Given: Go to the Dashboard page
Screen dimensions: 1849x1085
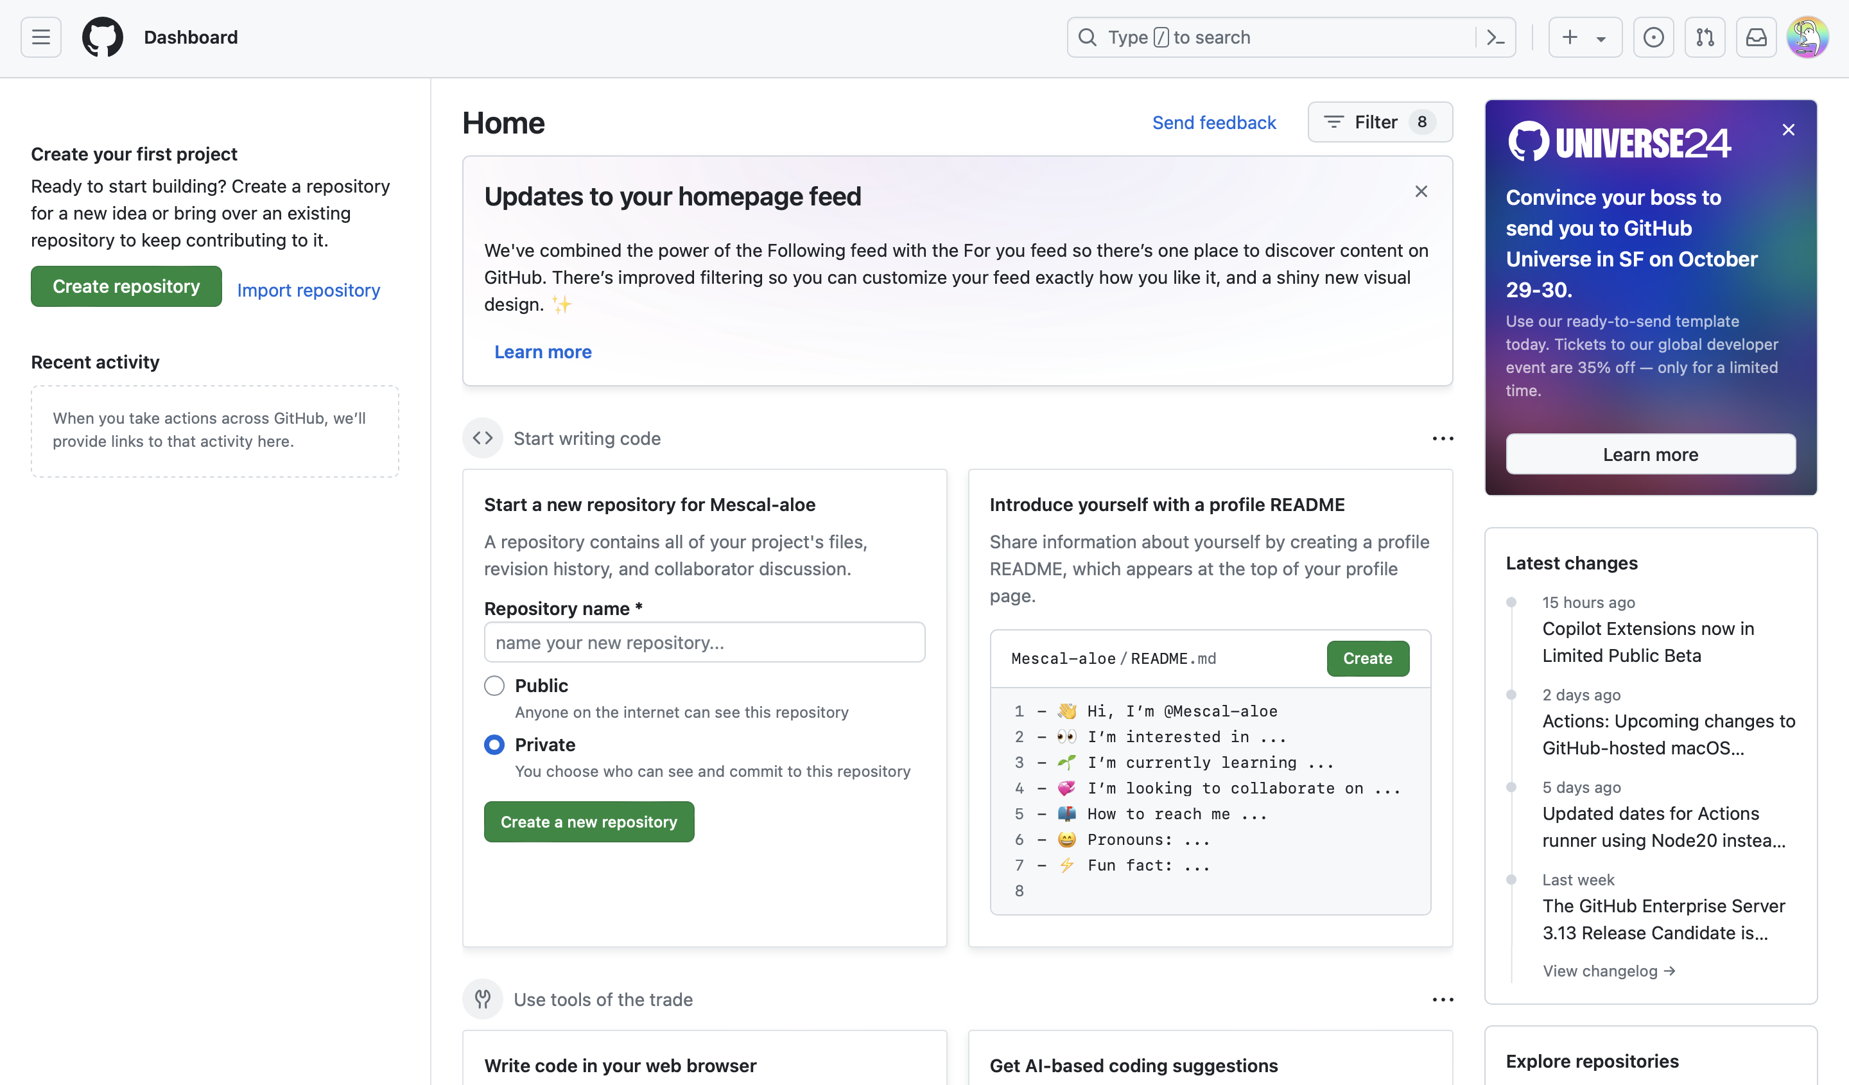Looking at the screenshot, I should [x=191, y=37].
